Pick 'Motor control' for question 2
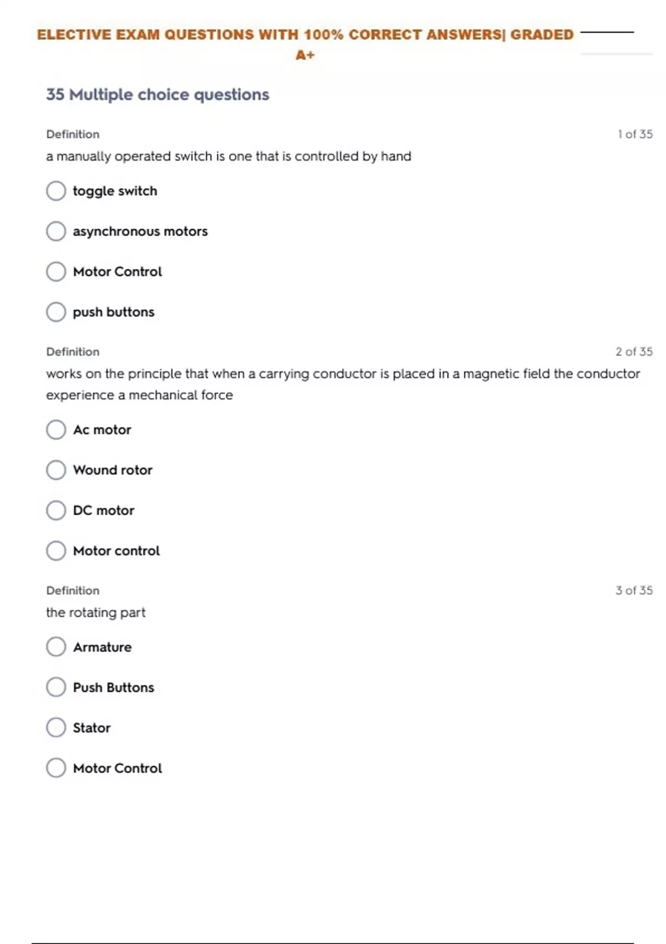 (x=56, y=551)
